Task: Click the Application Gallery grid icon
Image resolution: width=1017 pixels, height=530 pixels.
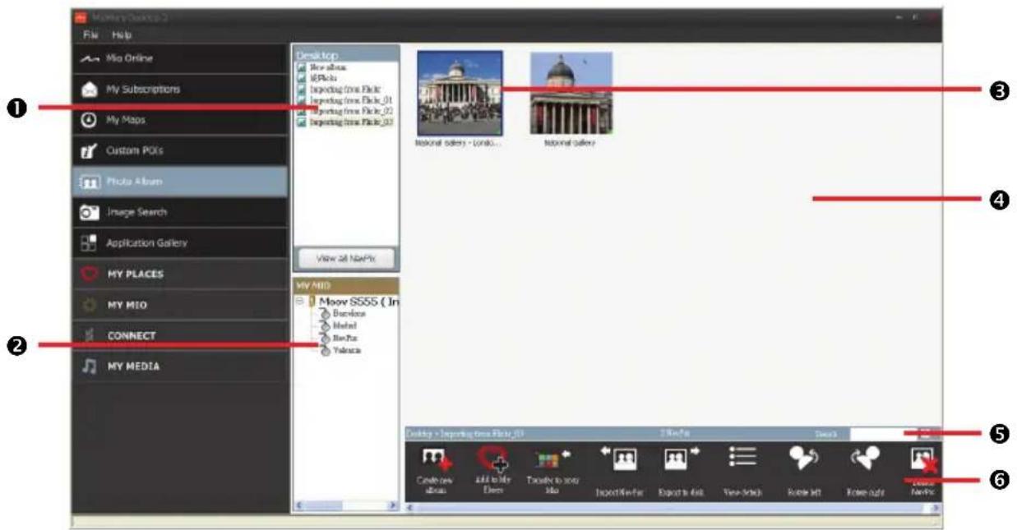Action: (90, 243)
